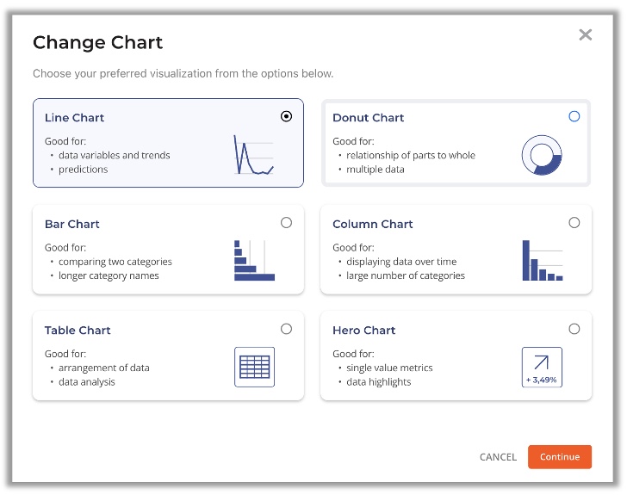Screen dimensions: 627x501
Task: Click the Hero Chart card heading
Action: click(363, 330)
